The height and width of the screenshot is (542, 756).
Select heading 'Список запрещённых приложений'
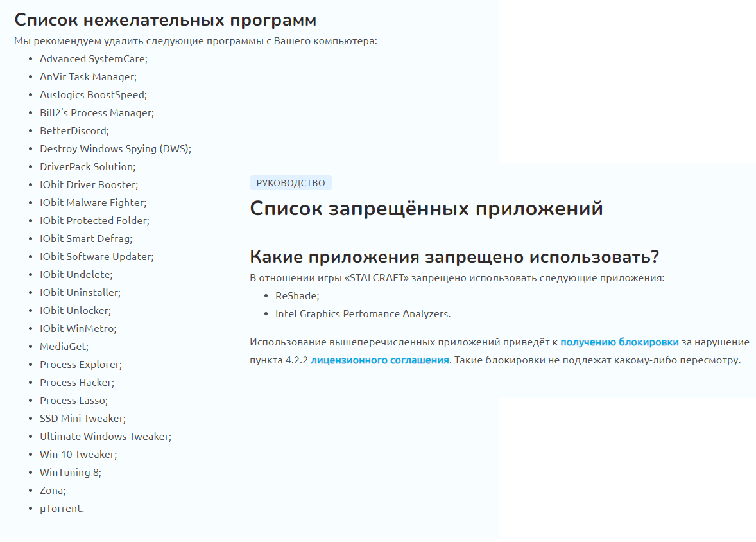pos(426,209)
